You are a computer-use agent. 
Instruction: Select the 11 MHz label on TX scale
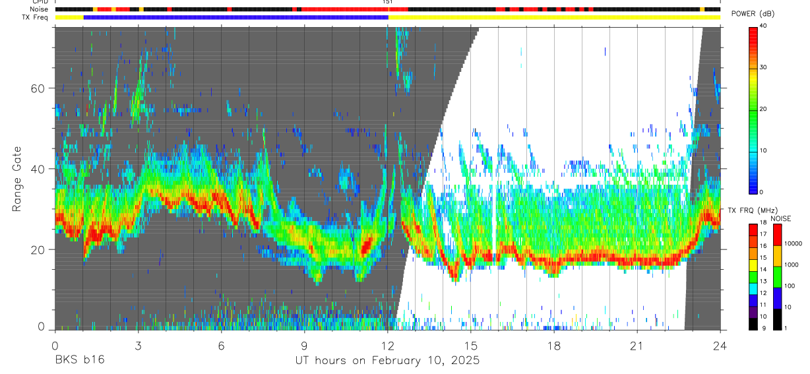pos(763,305)
